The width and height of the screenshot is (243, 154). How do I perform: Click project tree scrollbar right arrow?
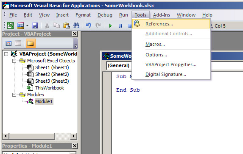pyautogui.click(x=74, y=136)
